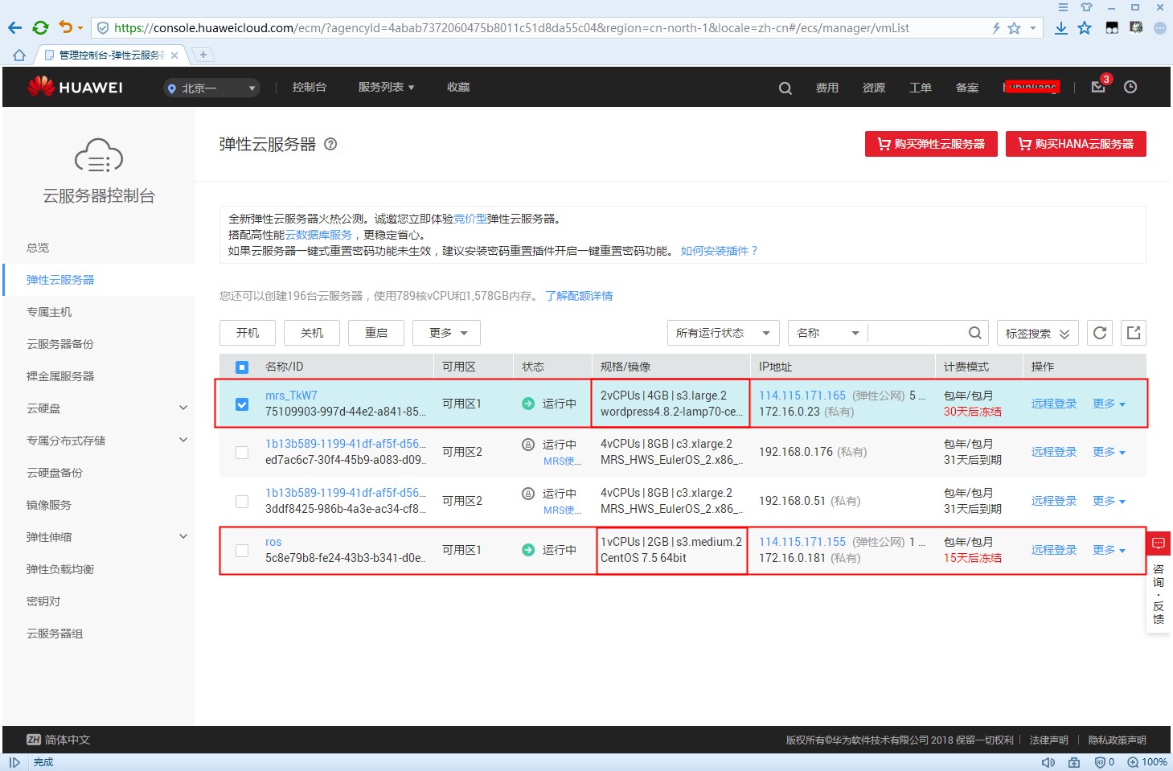Click the 100% zoom indicator in status bar
This screenshot has width=1173, height=771.
[1148, 762]
